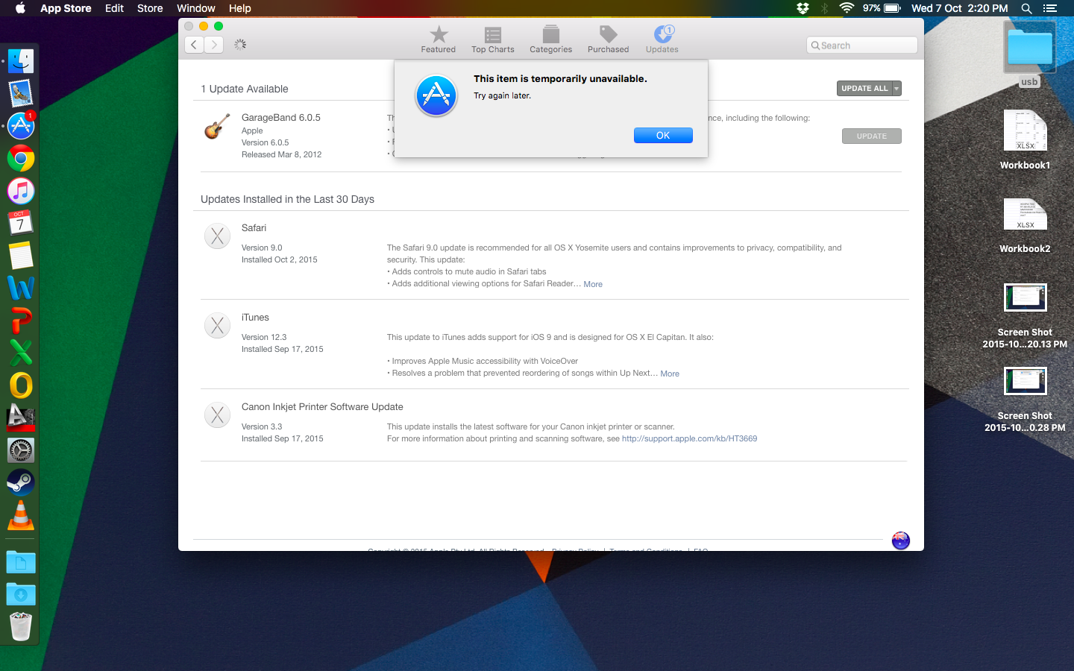Open VLC cone icon in the Dock

21,515
